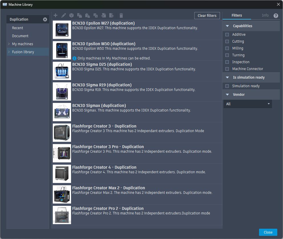
Task: Switch to the Info tab
Action: tap(265, 15)
